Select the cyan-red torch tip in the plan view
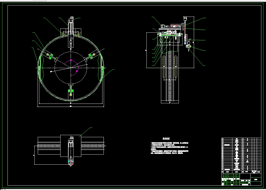 [71, 163]
